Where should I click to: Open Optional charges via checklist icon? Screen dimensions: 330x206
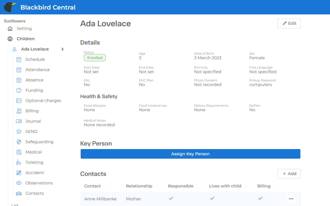(x=19, y=101)
